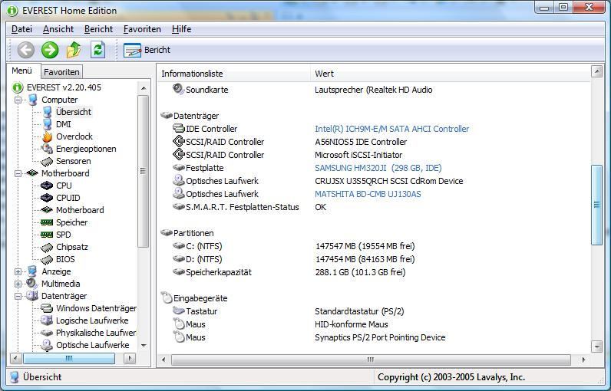Open the Bericht menu
This screenshot has height=391, width=611.
(98, 29)
